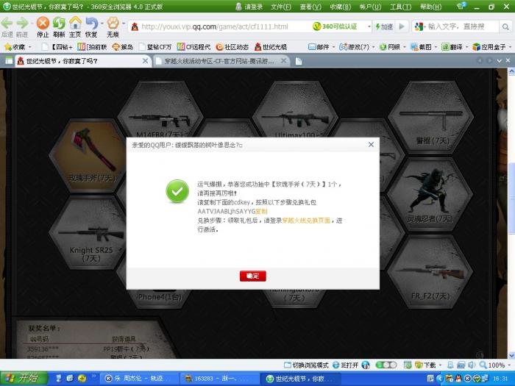Click the forward (前进) navigation arrow
The width and height of the screenshot is (515, 386).
(22, 23)
